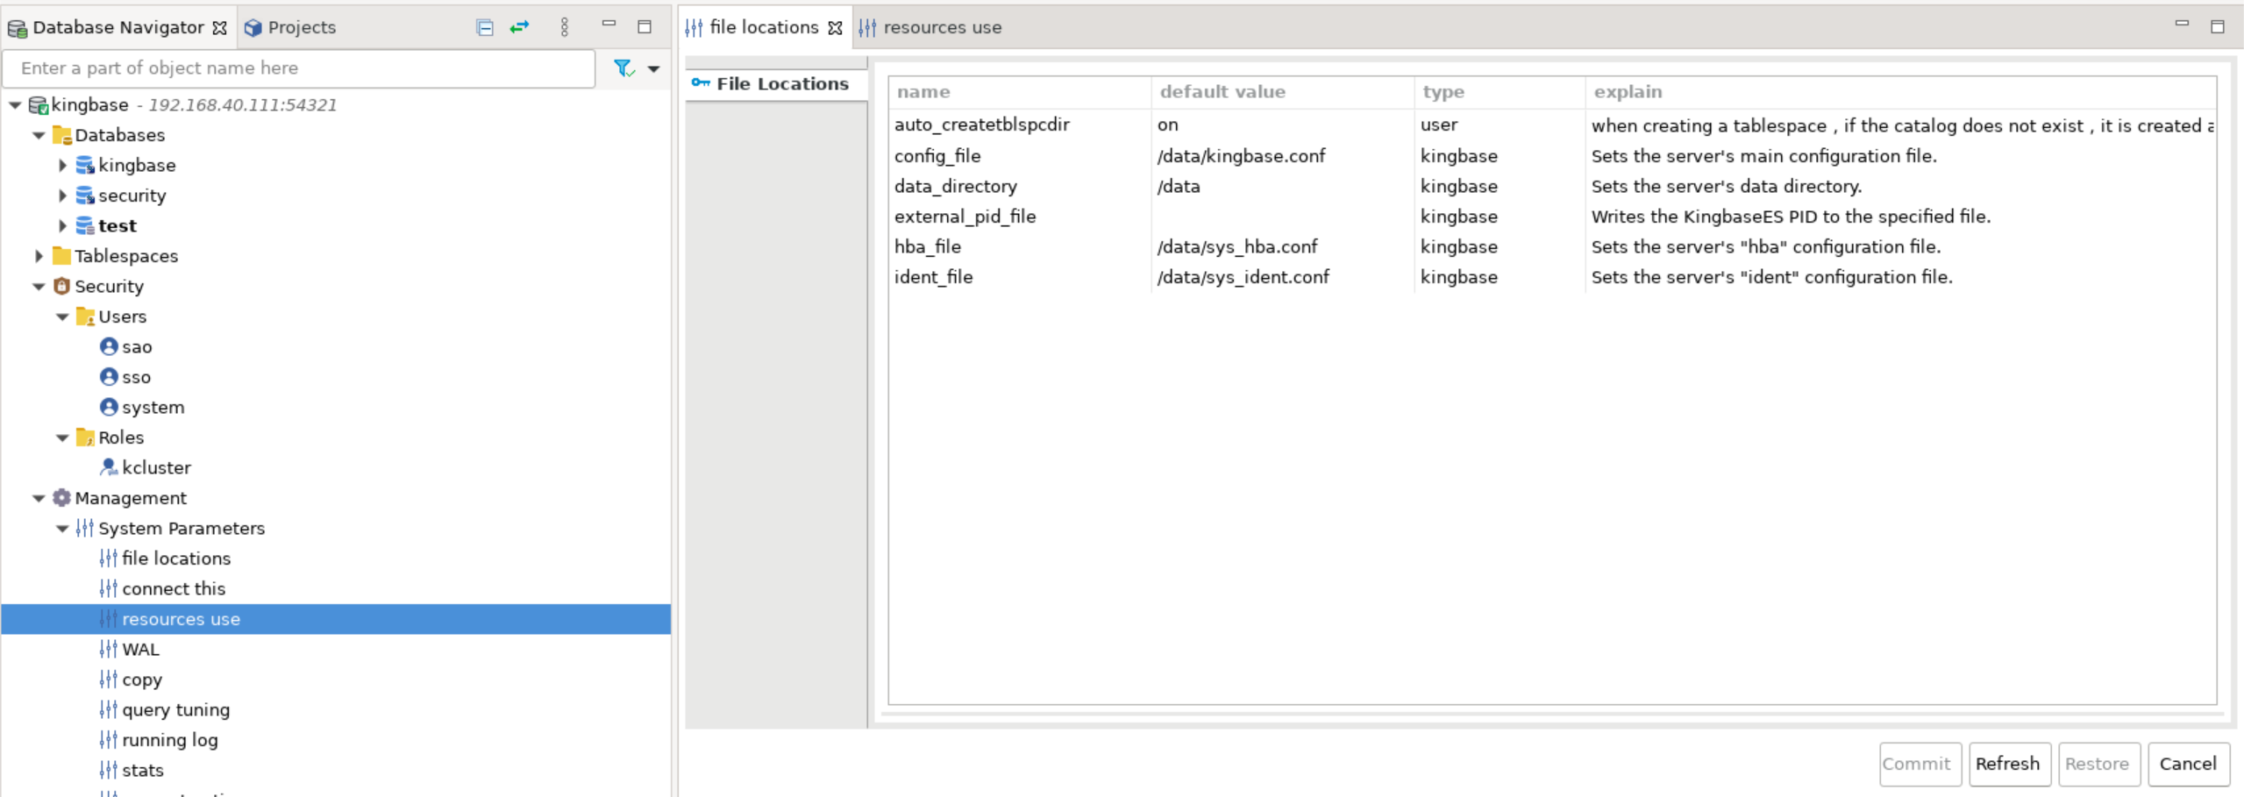Click the test database icon
This screenshot has height=797, width=2244.
tap(85, 225)
